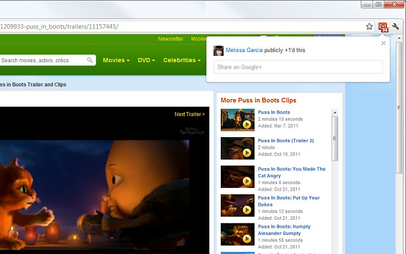The height and width of the screenshot is (254, 406).
Task: Click the Humpty Alexander Dumpty clip thumbnail
Action: click(x=237, y=234)
